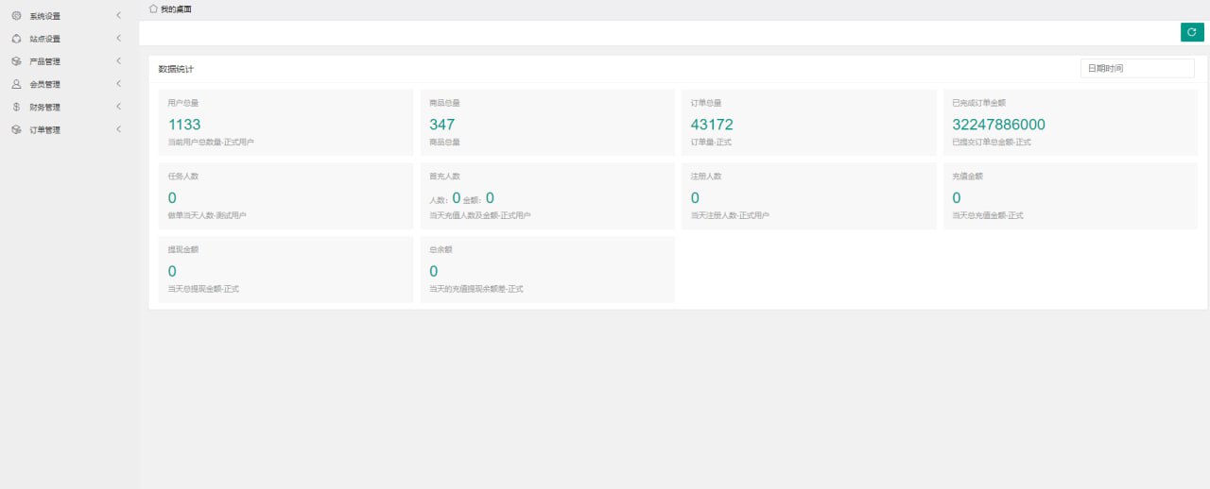Expand the 财务管理 chevron arrow
Image resolution: width=1210 pixels, height=489 pixels.
point(118,106)
